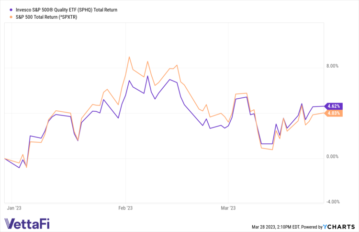Select the Invesco S&P 500 Quality ETF legend label

(x=66, y=9)
